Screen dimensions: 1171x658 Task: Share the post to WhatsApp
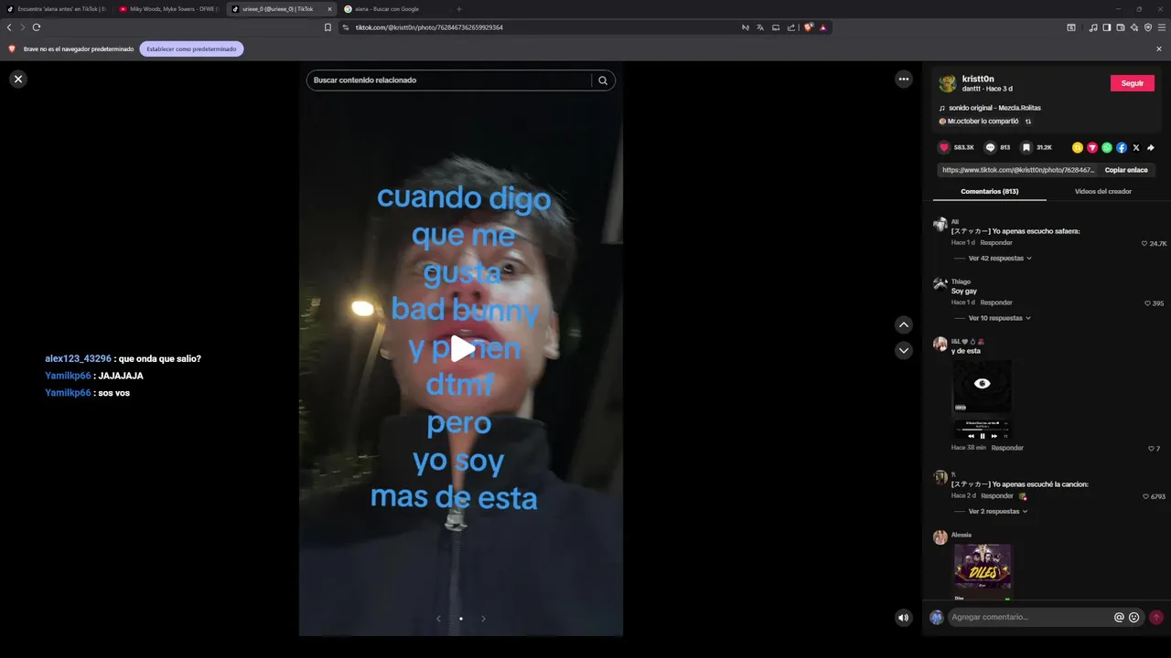point(1107,147)
